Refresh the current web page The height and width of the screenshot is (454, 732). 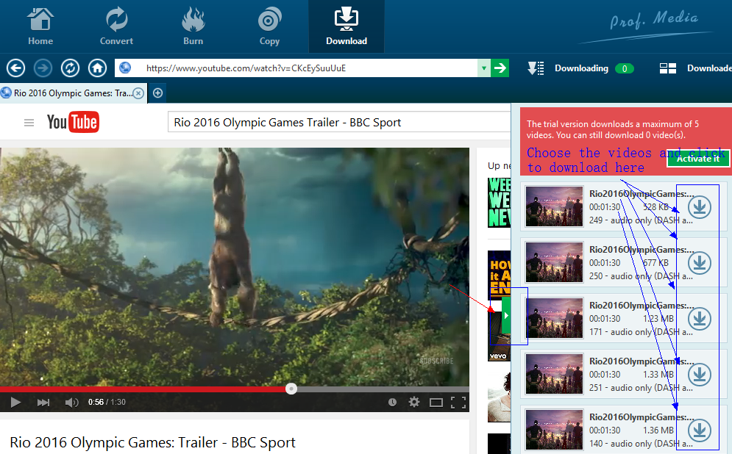pos(70,68)
